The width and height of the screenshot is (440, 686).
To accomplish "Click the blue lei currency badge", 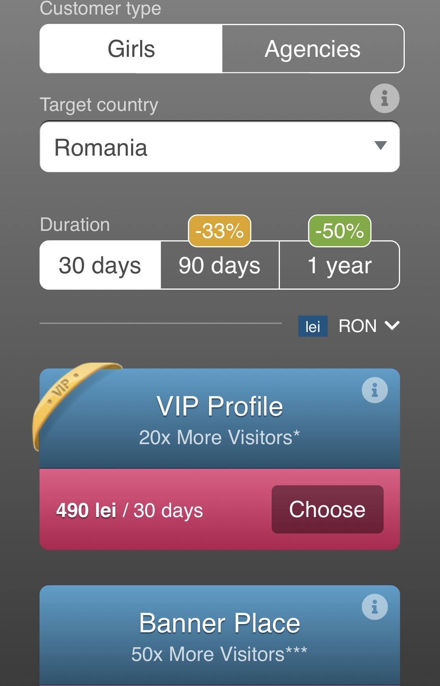I will coord(313,327).
